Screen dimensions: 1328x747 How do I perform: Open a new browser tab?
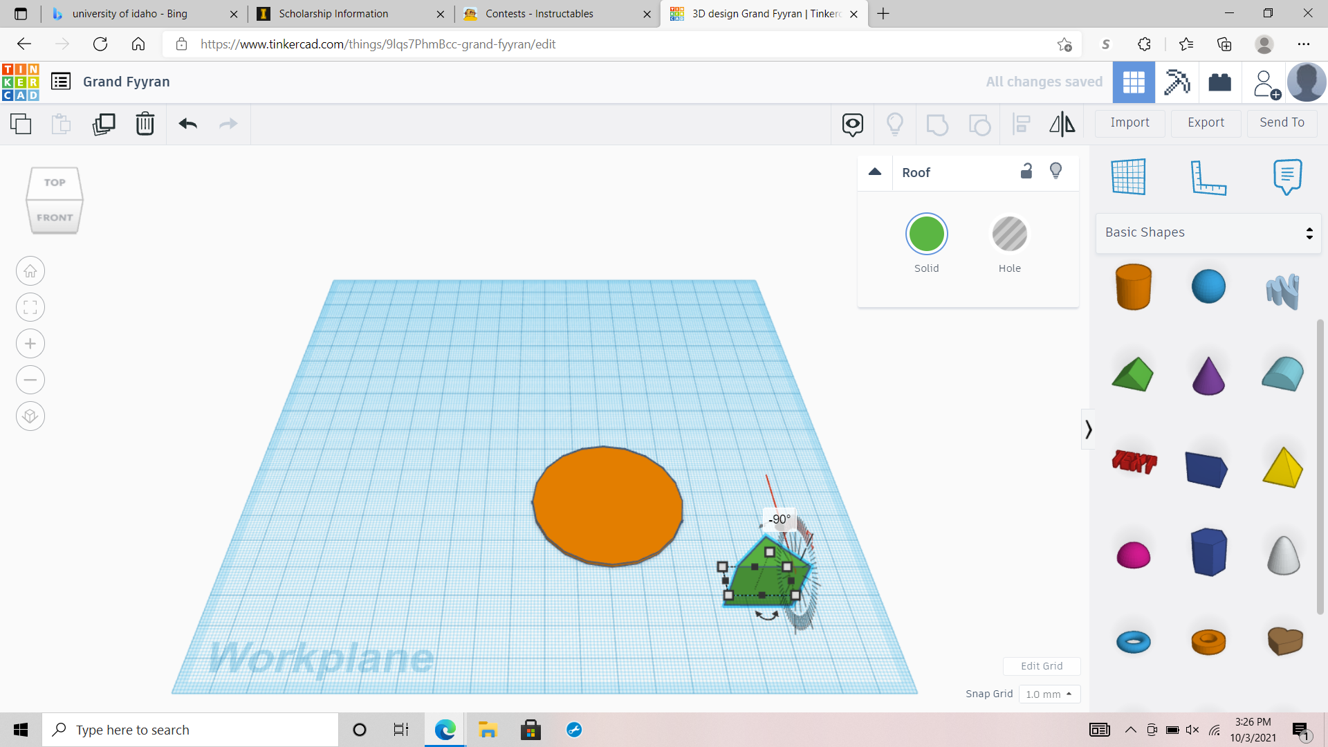click(883, 14)
